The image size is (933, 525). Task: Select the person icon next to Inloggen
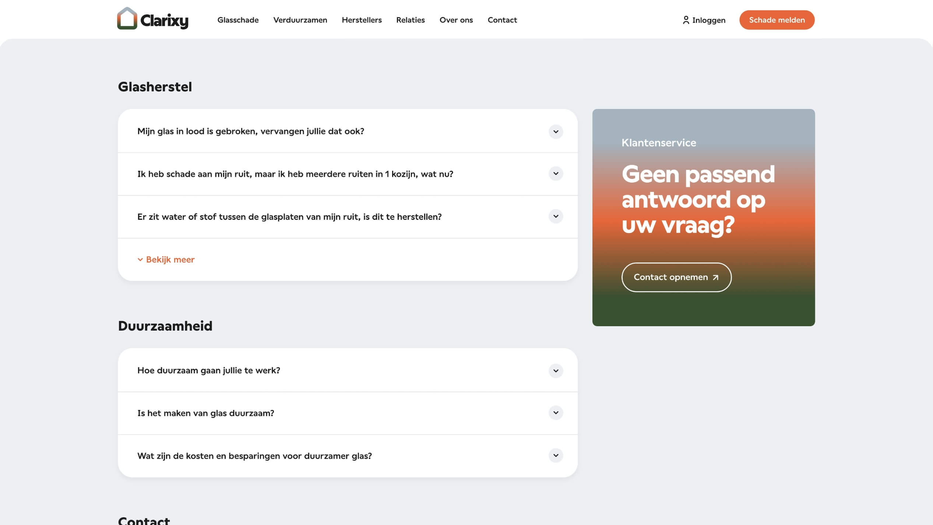(x=686, y=20)
